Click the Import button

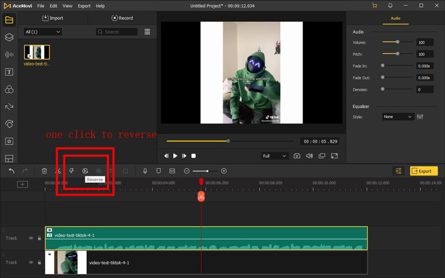pyautogui.click(x=53, y=18)
